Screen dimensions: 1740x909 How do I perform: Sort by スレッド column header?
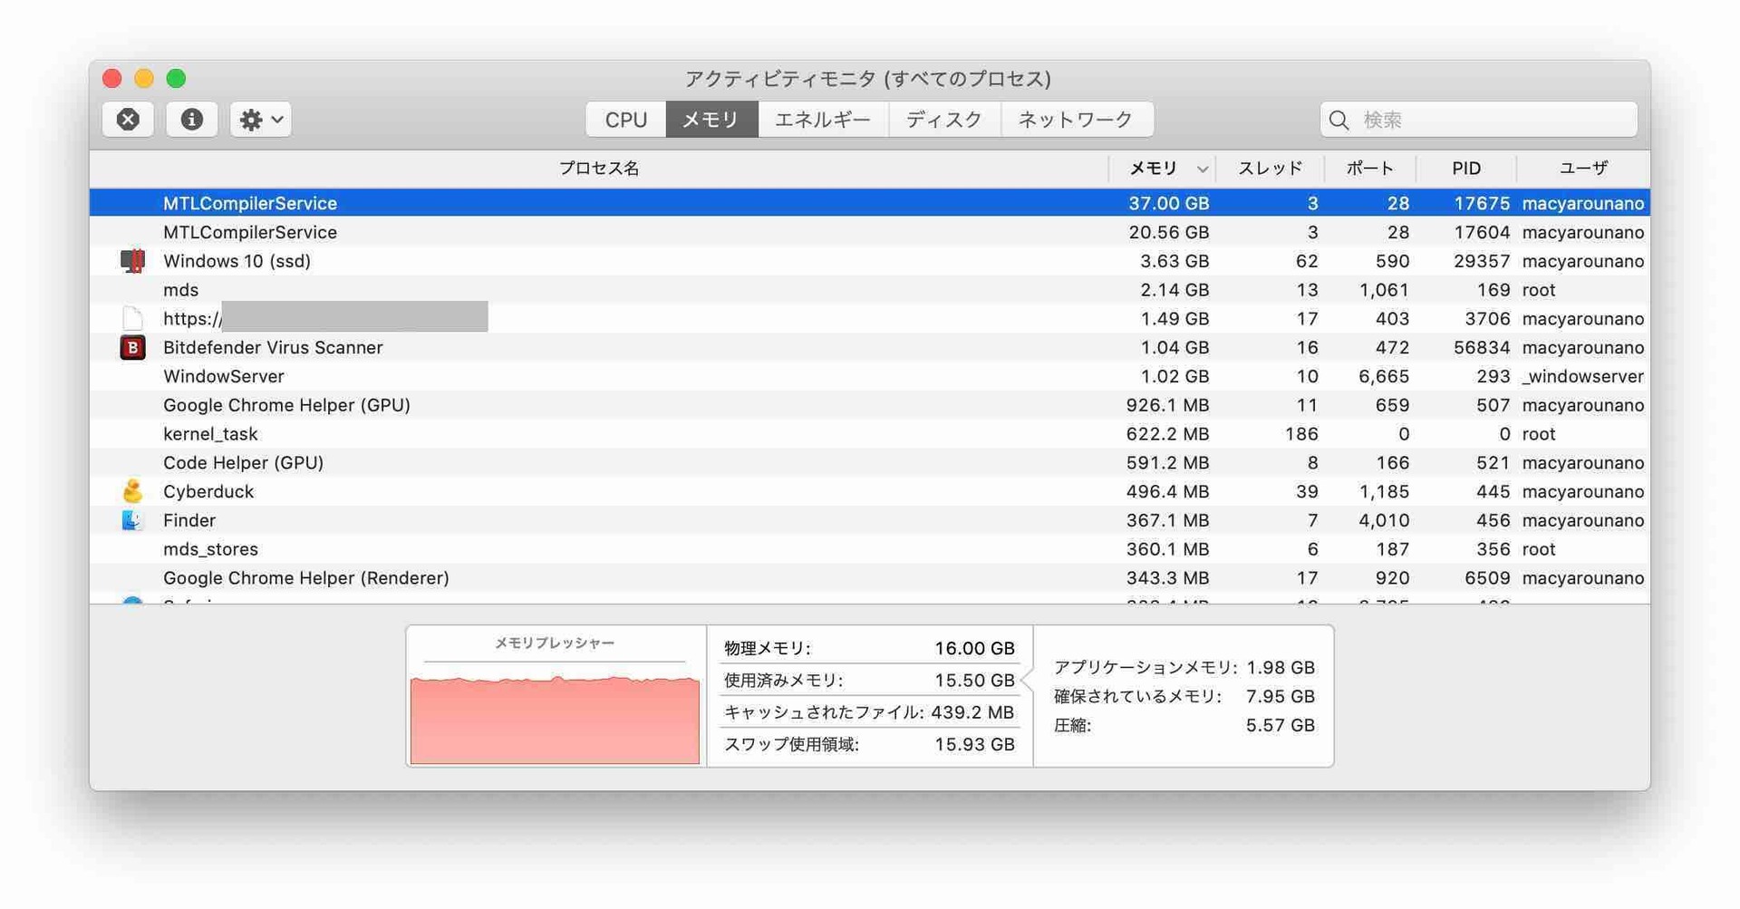pos(1270,168)
